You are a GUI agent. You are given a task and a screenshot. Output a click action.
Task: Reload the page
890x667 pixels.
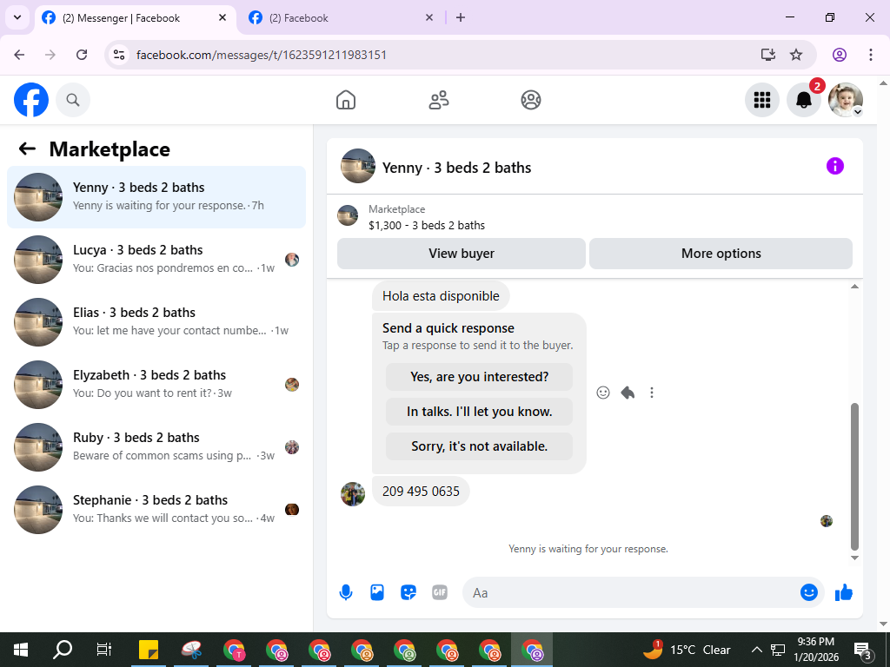point(82,55)
